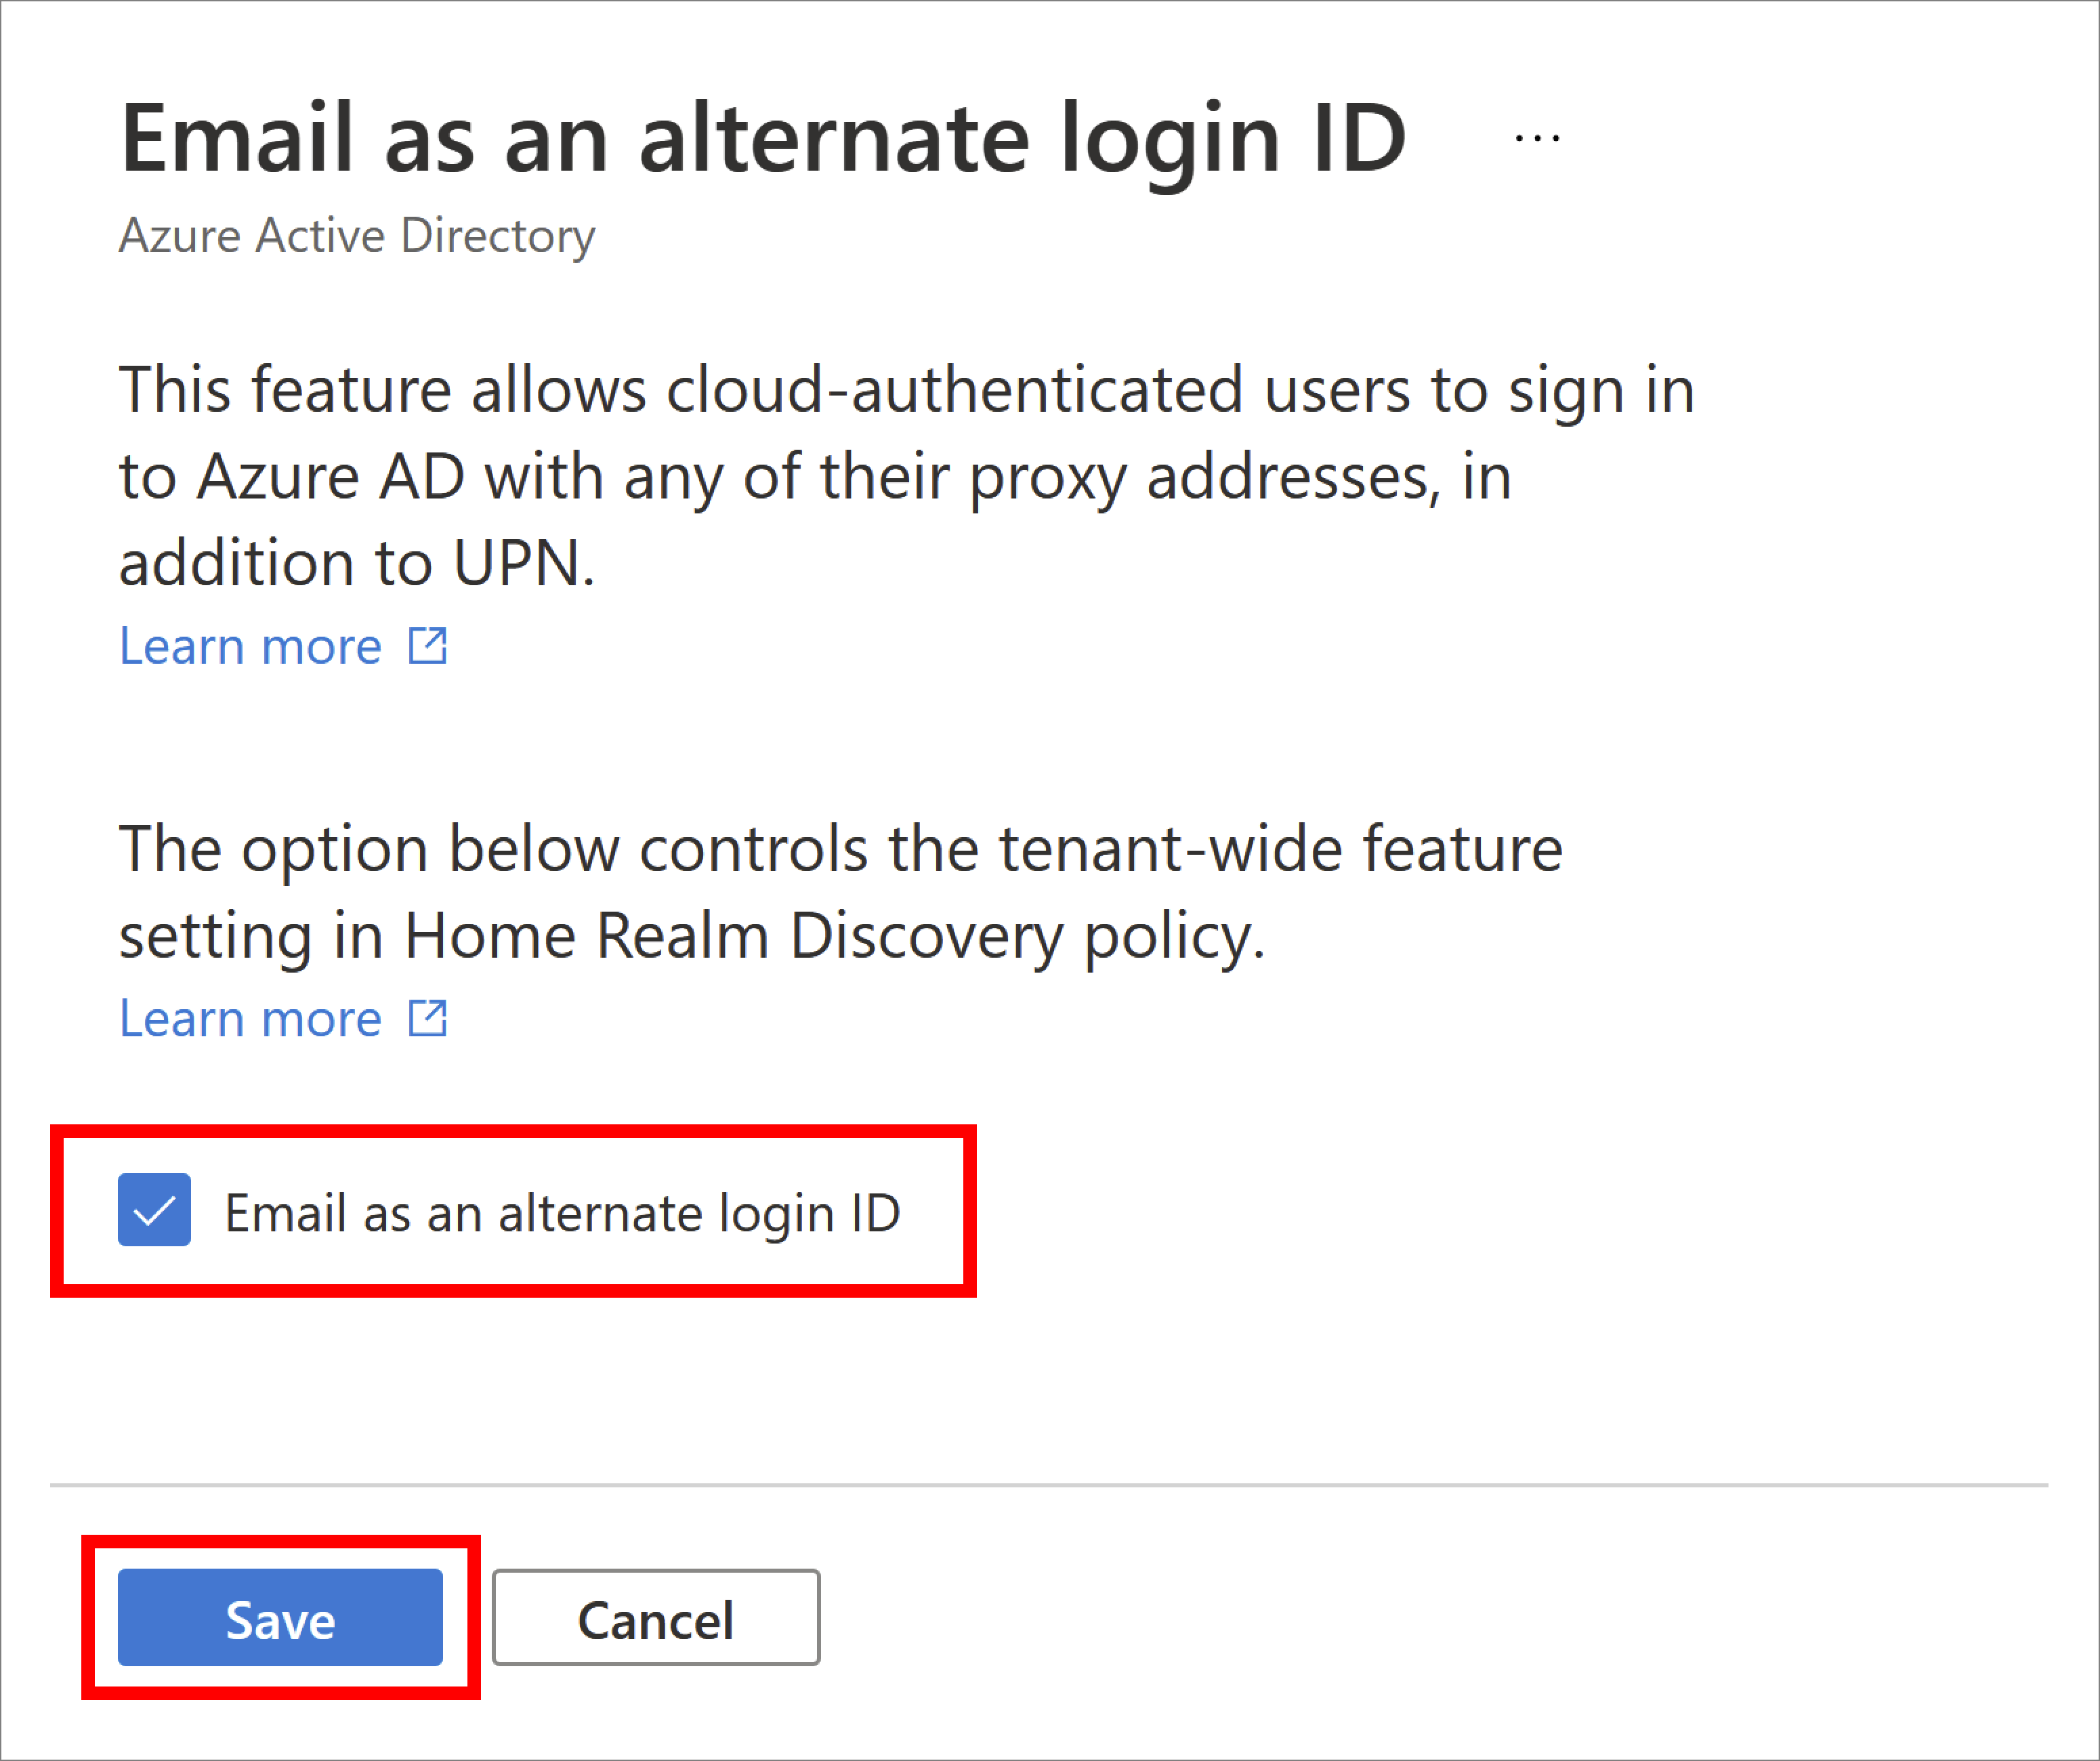Click the open-in-new-window icon under Home Realm Discovery text

click(428, 1018)
